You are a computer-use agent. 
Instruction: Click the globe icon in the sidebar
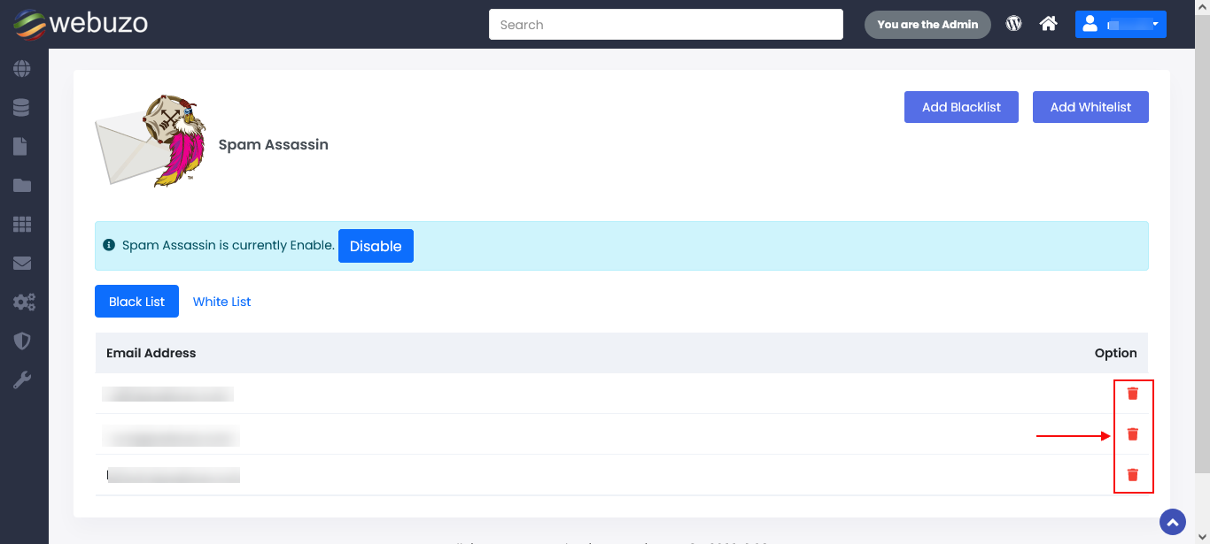pyautogui.click(x=22, y=68)
